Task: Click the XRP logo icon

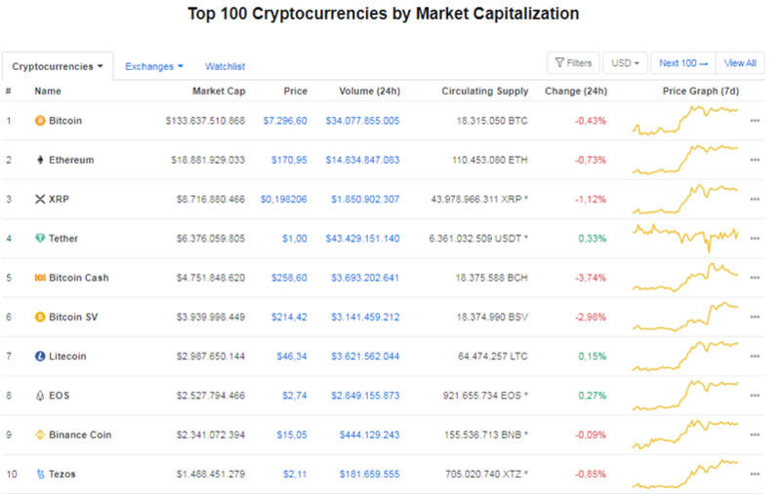Action: [x=40, y=199]
